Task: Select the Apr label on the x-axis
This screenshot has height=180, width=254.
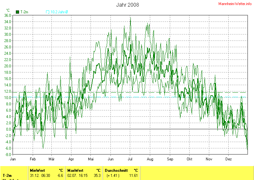Action: [71, 159]
